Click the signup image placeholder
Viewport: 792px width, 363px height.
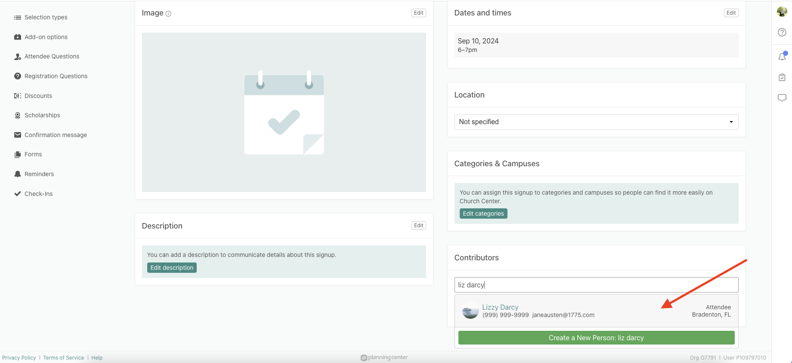pos(284,112)
